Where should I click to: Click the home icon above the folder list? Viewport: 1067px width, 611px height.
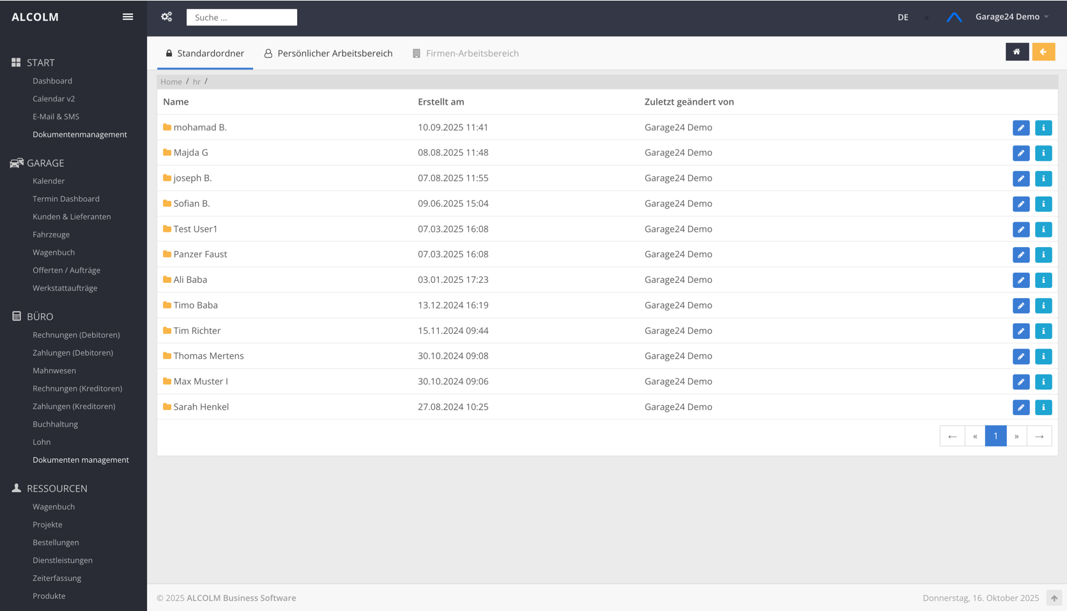(1017, 52)
